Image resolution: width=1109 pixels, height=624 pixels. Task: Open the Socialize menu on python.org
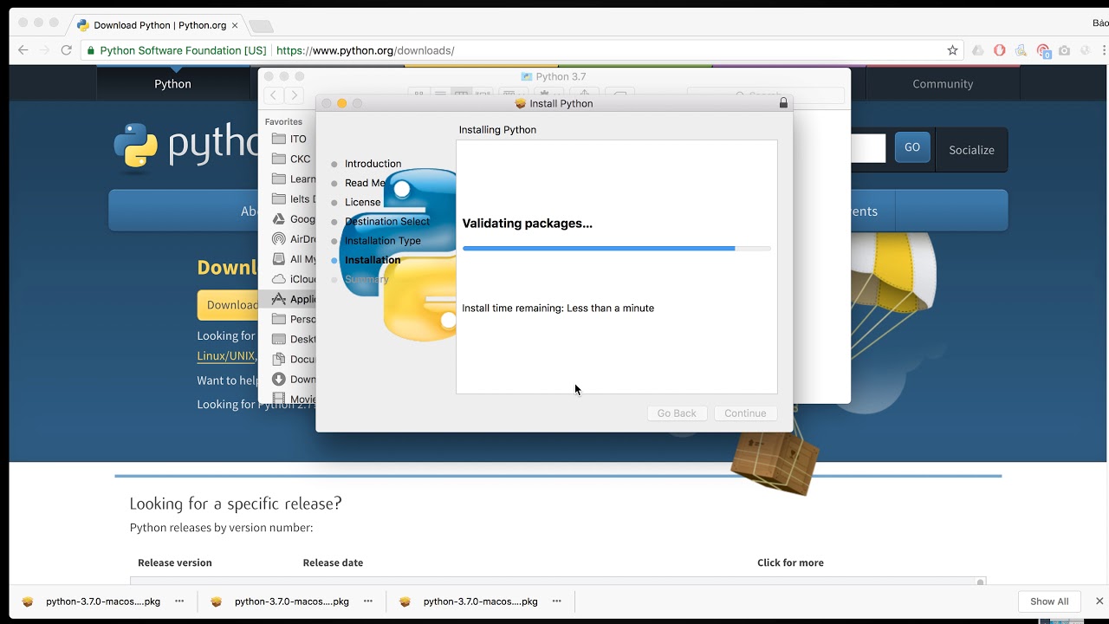971,150
